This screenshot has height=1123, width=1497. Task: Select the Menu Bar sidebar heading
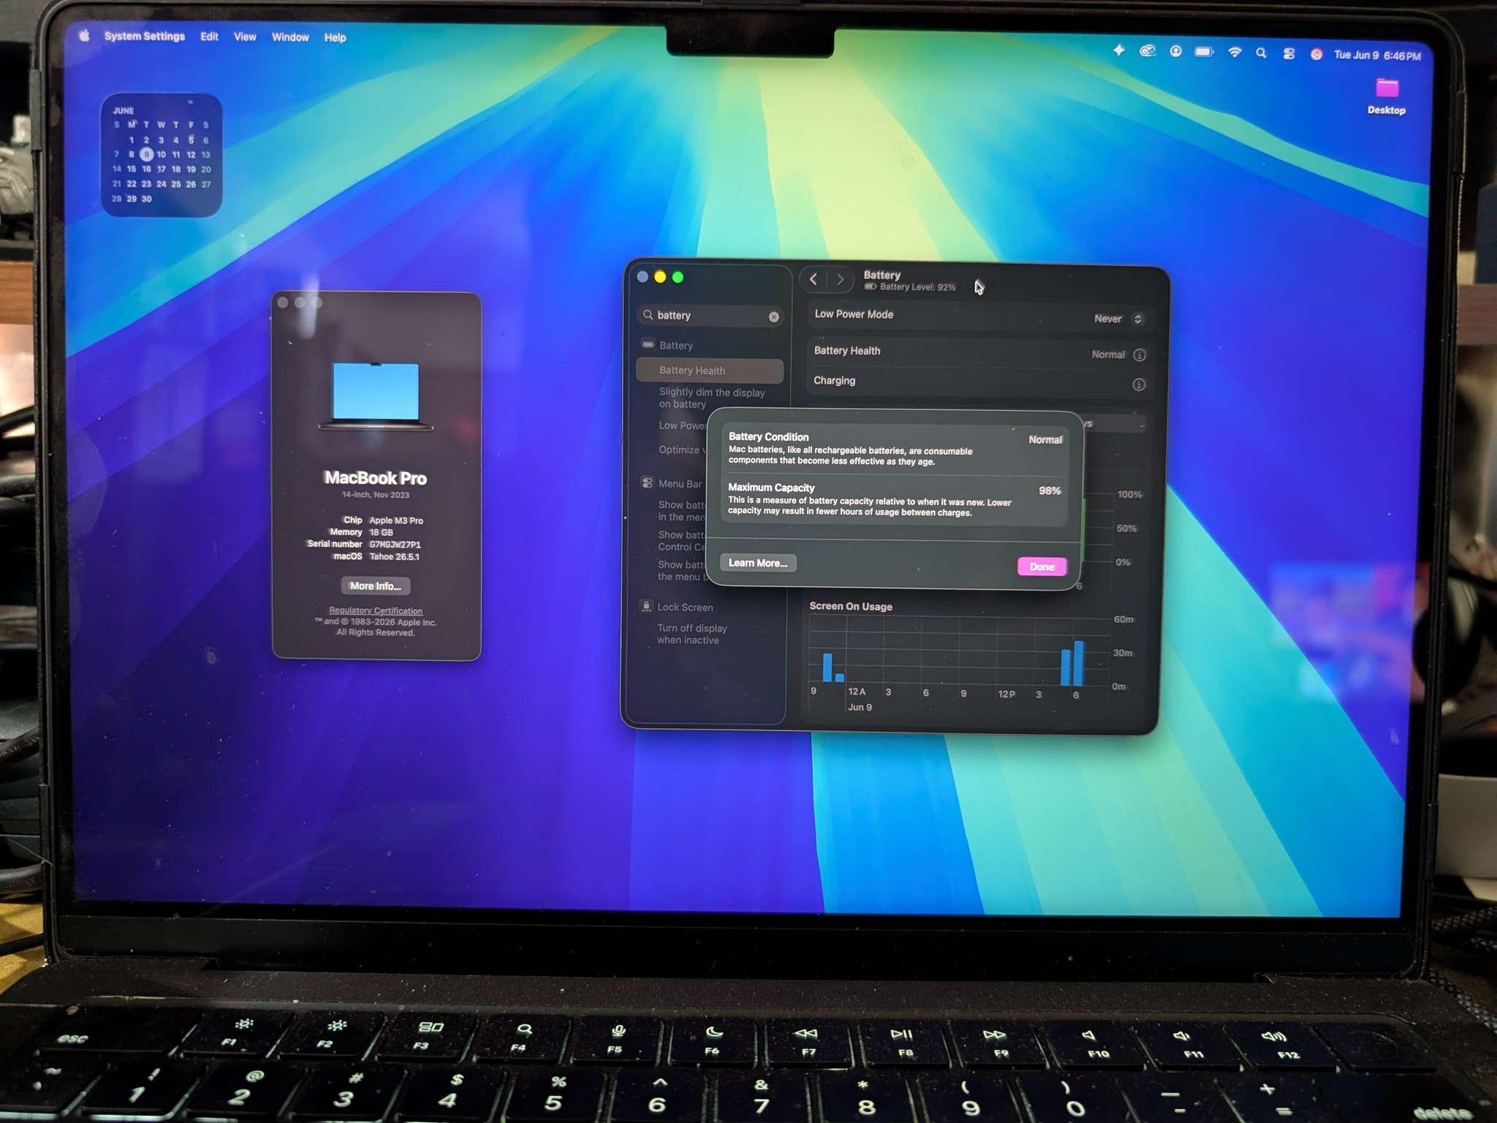680,483
